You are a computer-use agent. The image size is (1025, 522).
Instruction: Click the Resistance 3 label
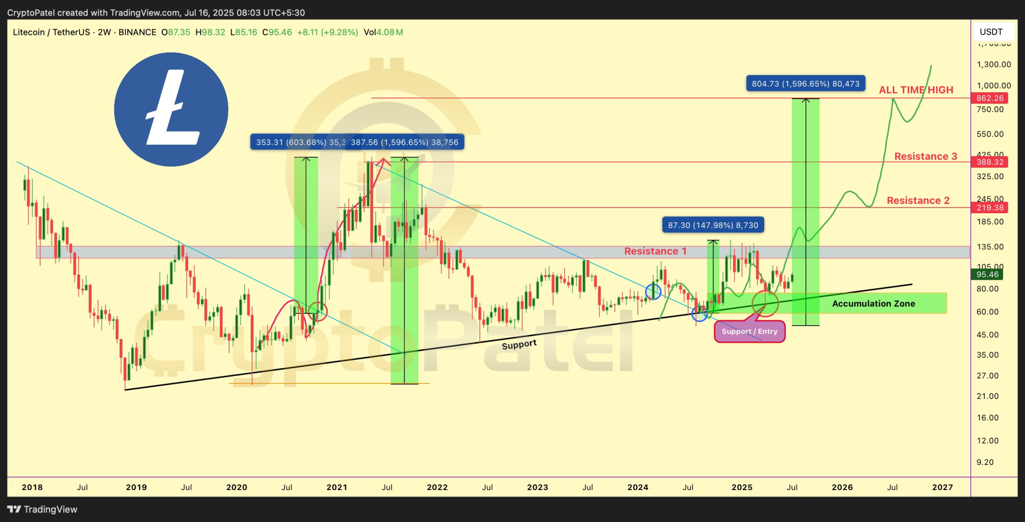pyautogui.click(x=925, y=156)
